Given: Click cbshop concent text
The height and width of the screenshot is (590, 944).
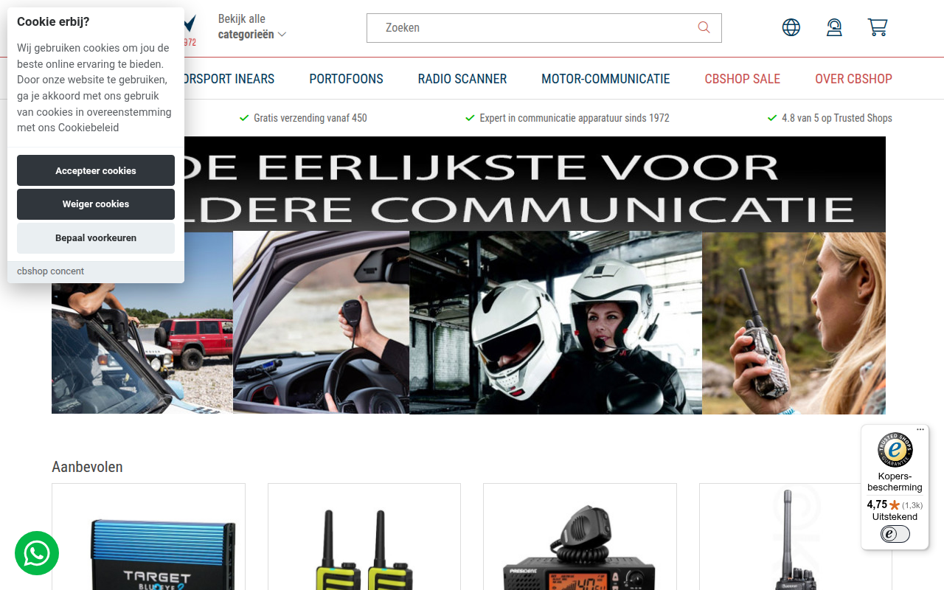Looking at the screenshot, I should point(50,271).
